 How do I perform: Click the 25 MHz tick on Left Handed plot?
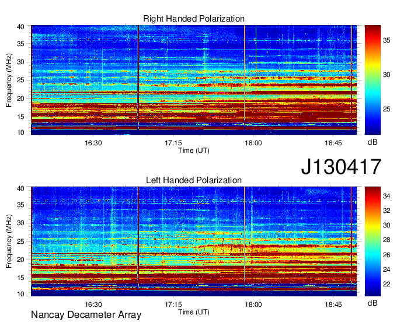[x=21, y=242]
